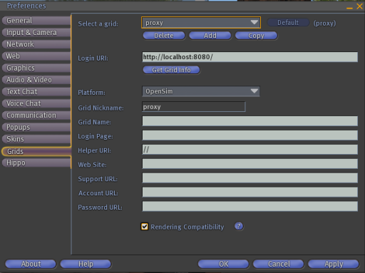Switch to the Popups tab
This screenshot has width=365, height=273.
pyautogui.click(x=36, y=128)
